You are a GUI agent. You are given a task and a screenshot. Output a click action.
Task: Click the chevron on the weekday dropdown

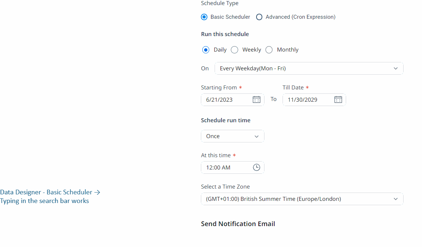coord(395,68)
